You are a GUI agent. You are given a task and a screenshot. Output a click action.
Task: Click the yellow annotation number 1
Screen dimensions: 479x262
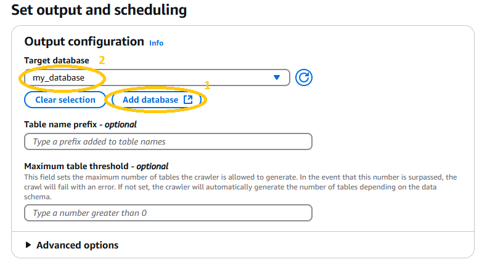[207, 85]
